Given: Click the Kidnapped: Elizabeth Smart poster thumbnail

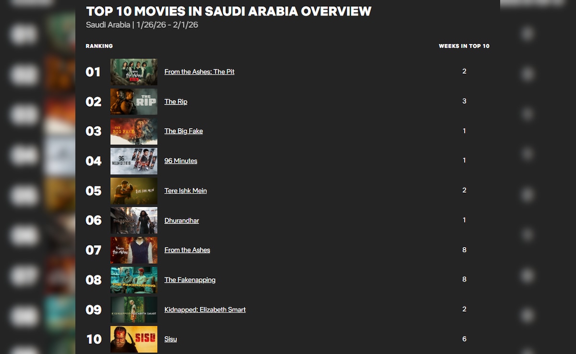Looking at the screenshot, I should 134,310.
